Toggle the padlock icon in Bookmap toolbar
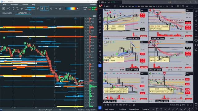198x111 pixels. (x=60, y=9)
